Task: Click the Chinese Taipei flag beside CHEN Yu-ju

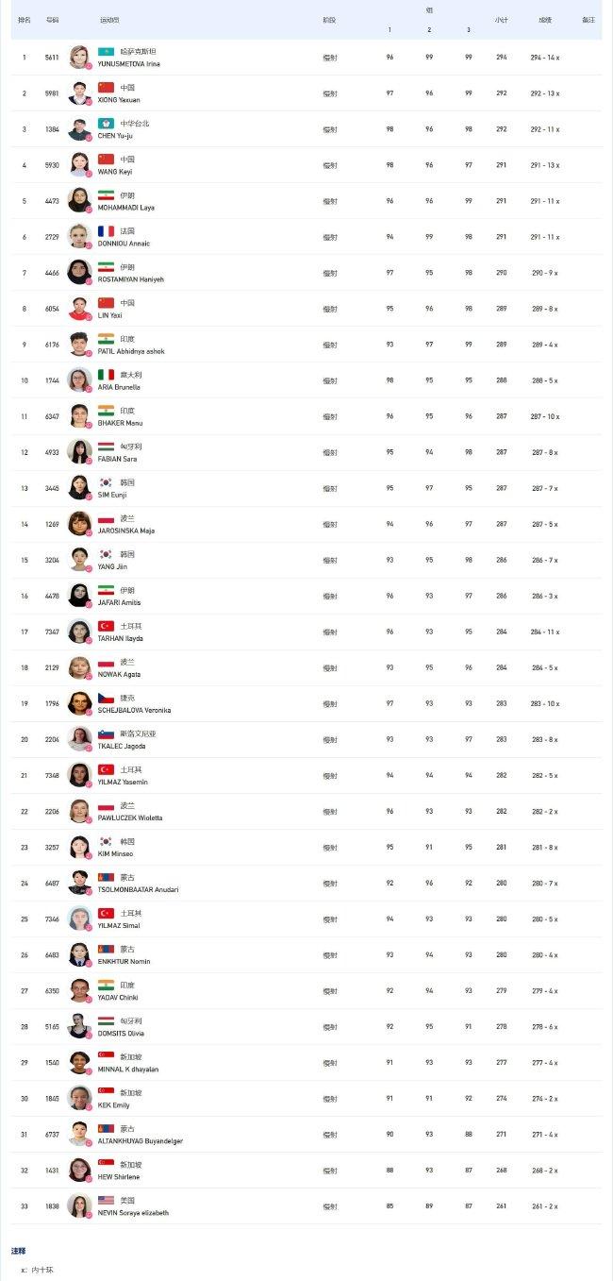Action: pos(106,124)
